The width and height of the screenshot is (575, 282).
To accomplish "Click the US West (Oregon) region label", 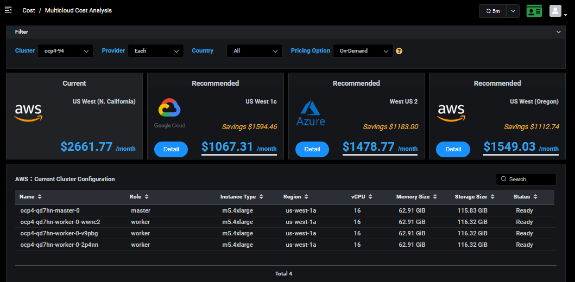I will click(534, 101).
